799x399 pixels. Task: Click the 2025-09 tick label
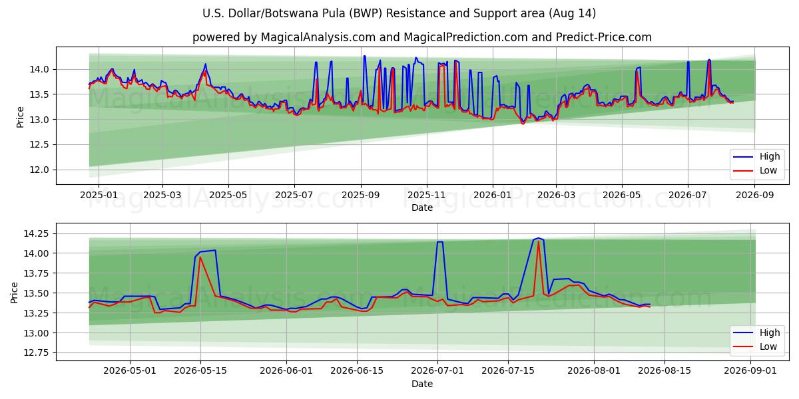(x=360, y=196)
